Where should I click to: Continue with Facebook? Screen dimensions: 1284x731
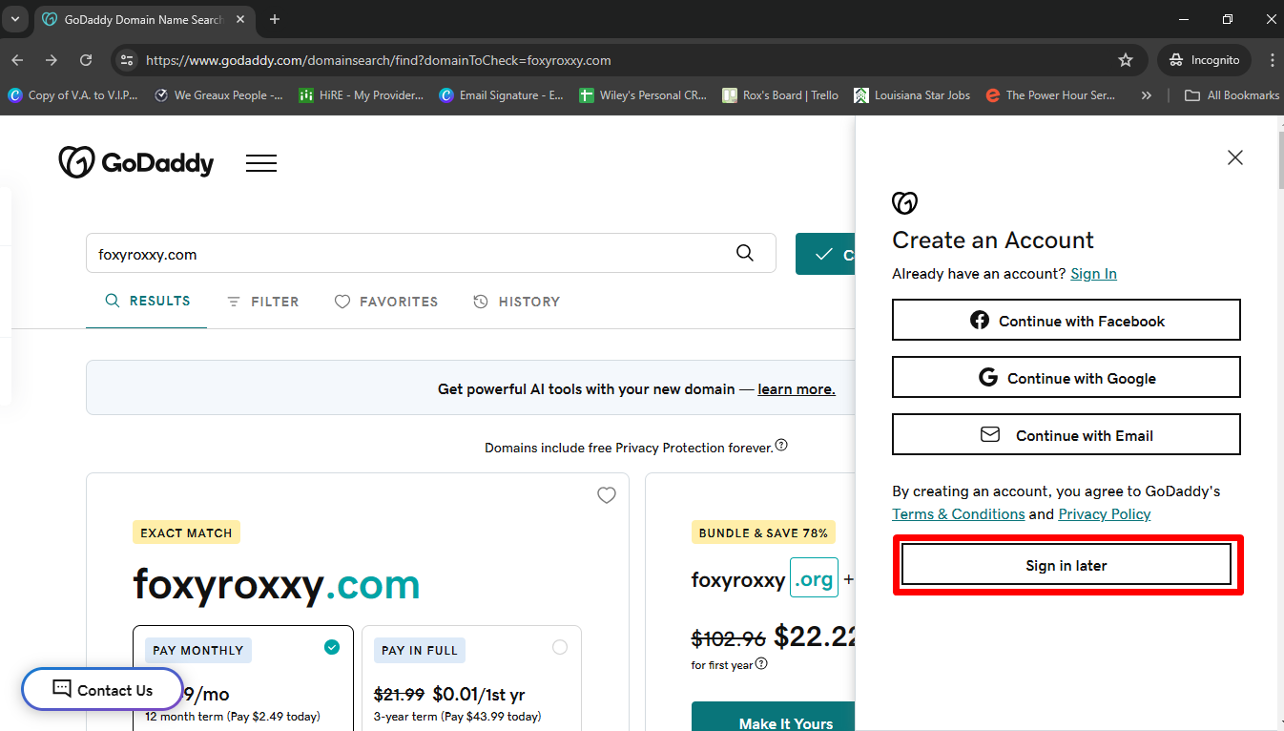[1067, 320]
